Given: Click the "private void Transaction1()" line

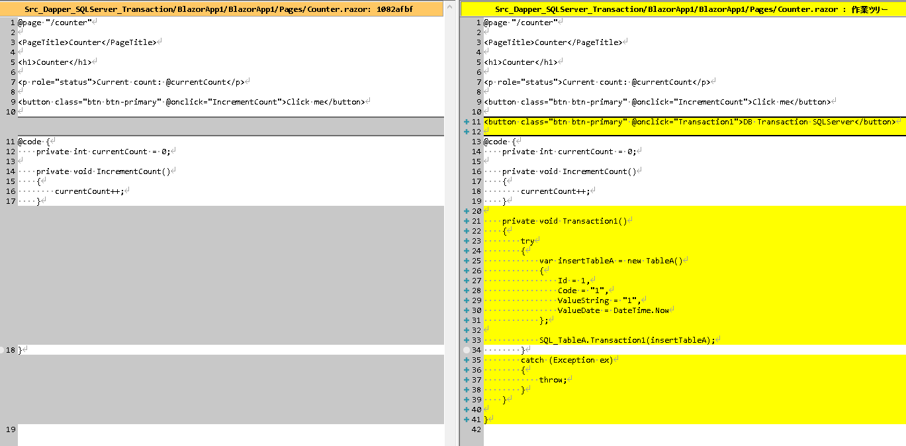Looking at the screenshot, I should [564, 221].
